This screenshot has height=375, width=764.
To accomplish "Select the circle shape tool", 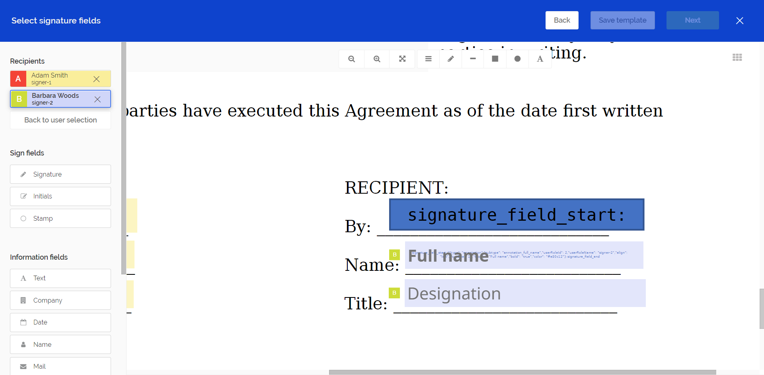I will click(517, 59).
